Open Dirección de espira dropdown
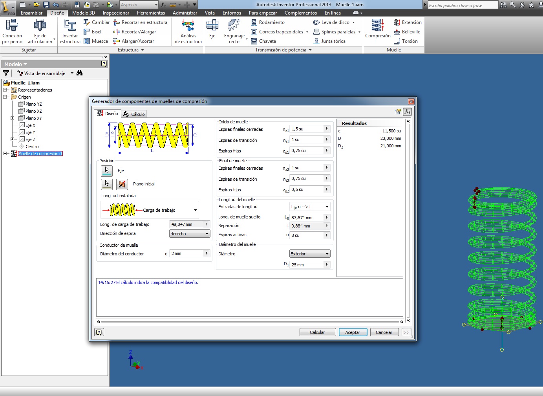 point(190,234)
